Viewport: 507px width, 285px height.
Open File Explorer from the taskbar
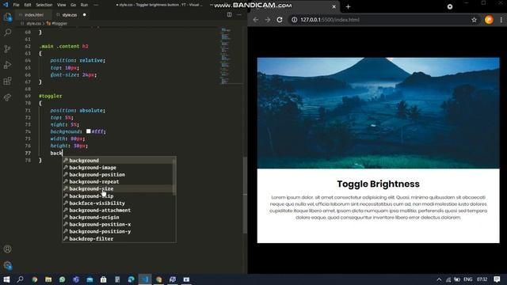pyautogui.click(x=48, y=279)
